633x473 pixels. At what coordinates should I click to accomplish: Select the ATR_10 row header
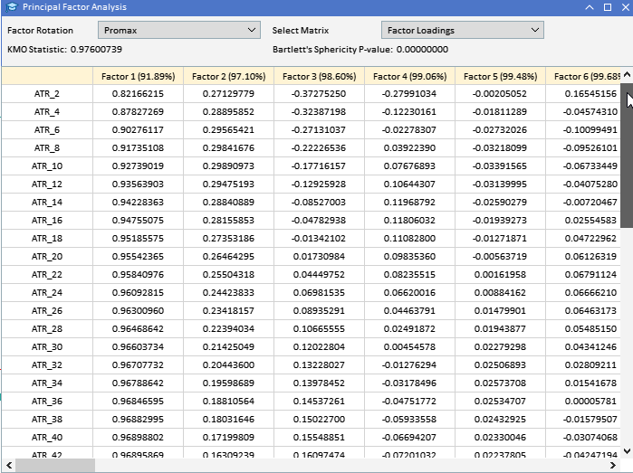click(47, 166)
